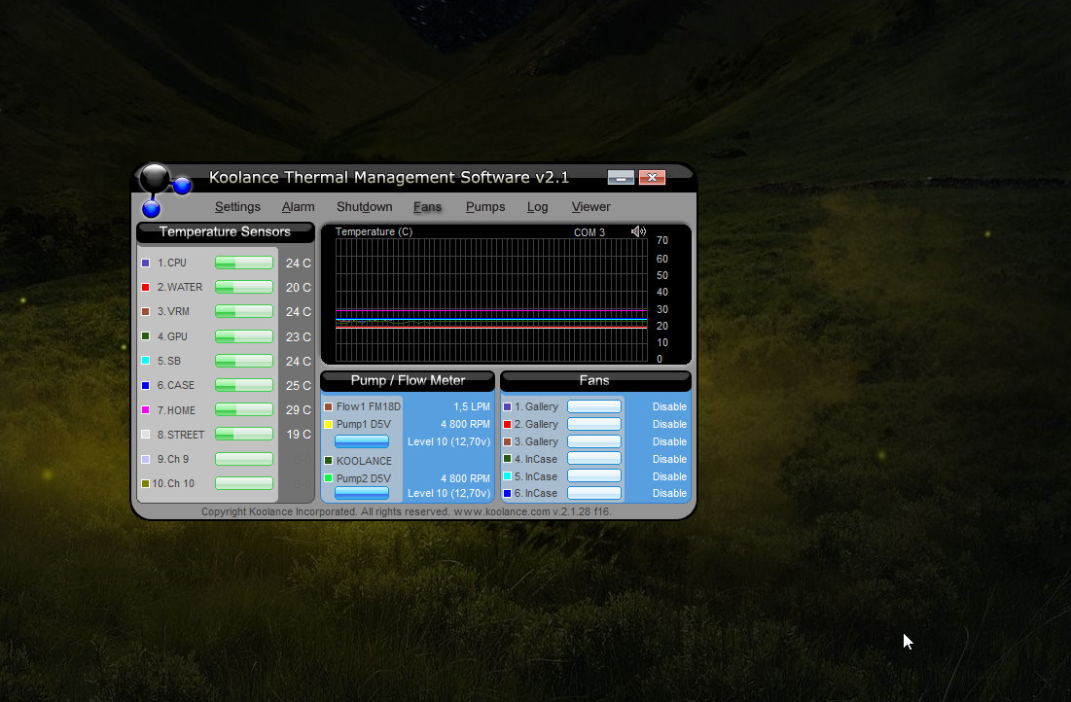Click the HOME temperature bar
The image size is (1071, 702).
[x=244, y=409]
